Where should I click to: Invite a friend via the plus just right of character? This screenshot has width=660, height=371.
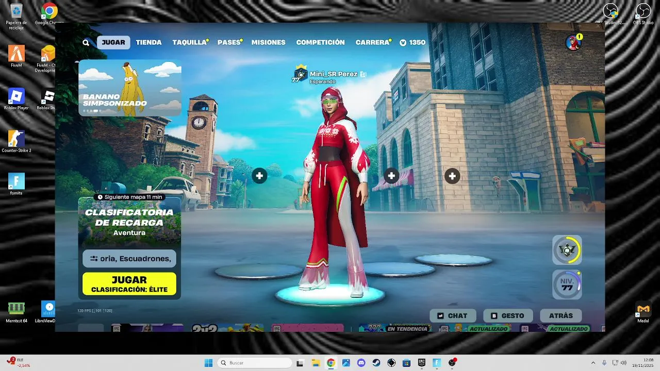[x=391, y=176]
